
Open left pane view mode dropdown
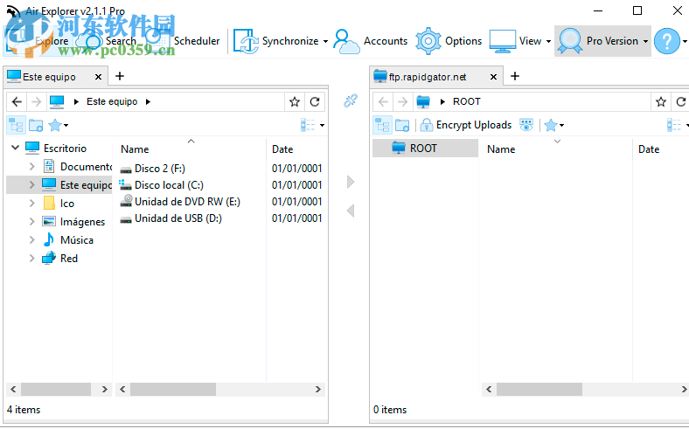(322, 126)
